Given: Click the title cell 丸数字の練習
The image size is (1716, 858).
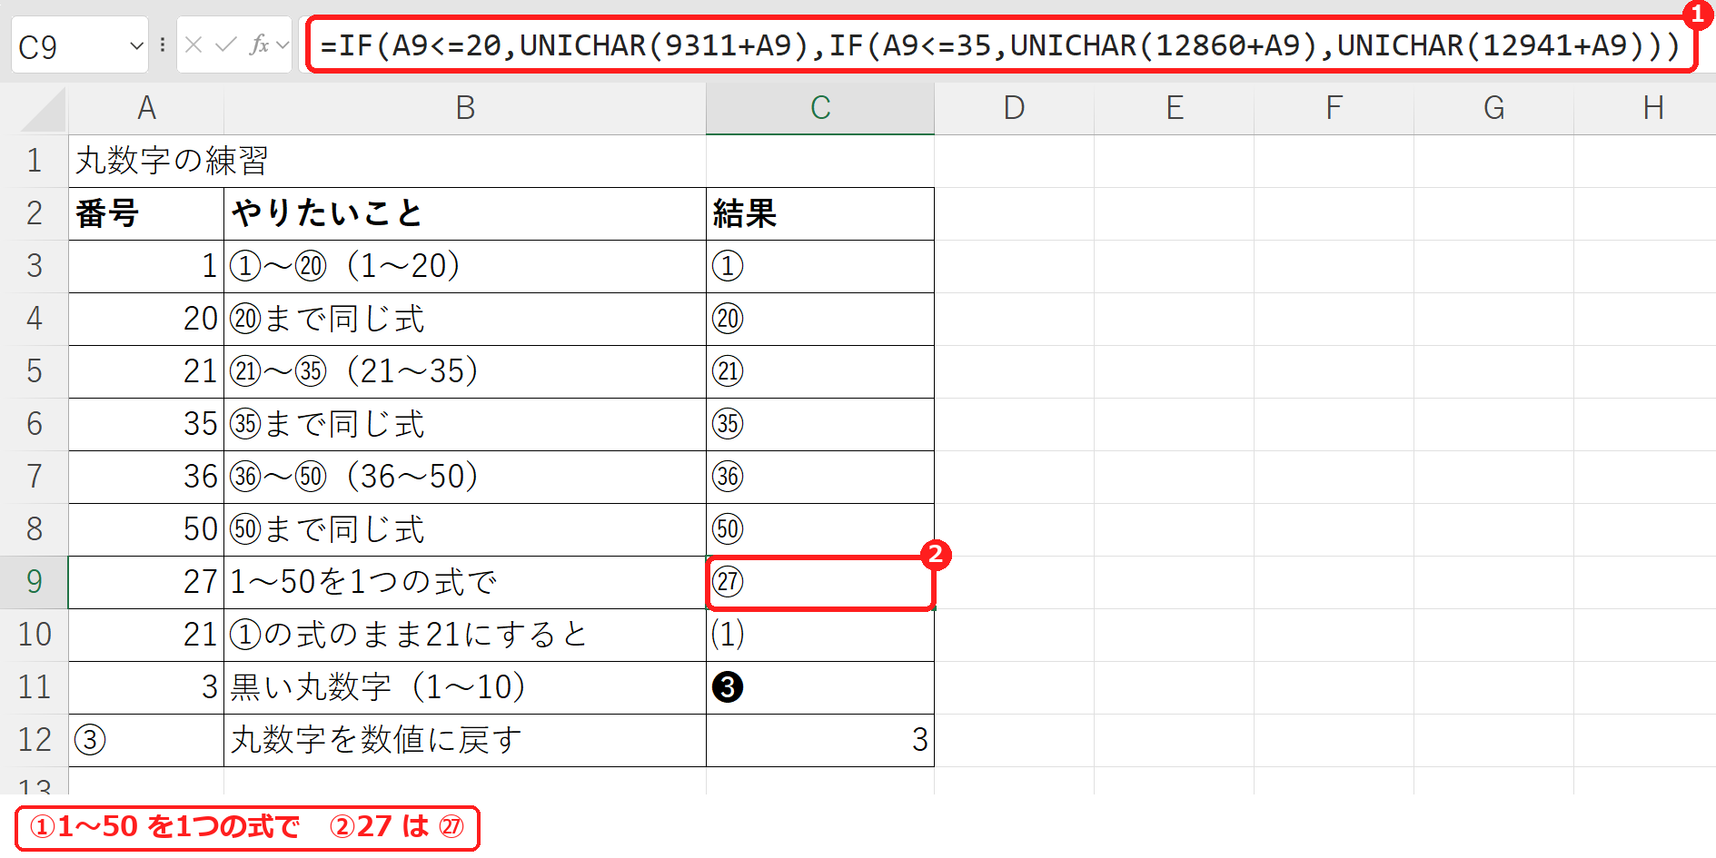Looking at the screenshot, I should (x=146, y=162).
